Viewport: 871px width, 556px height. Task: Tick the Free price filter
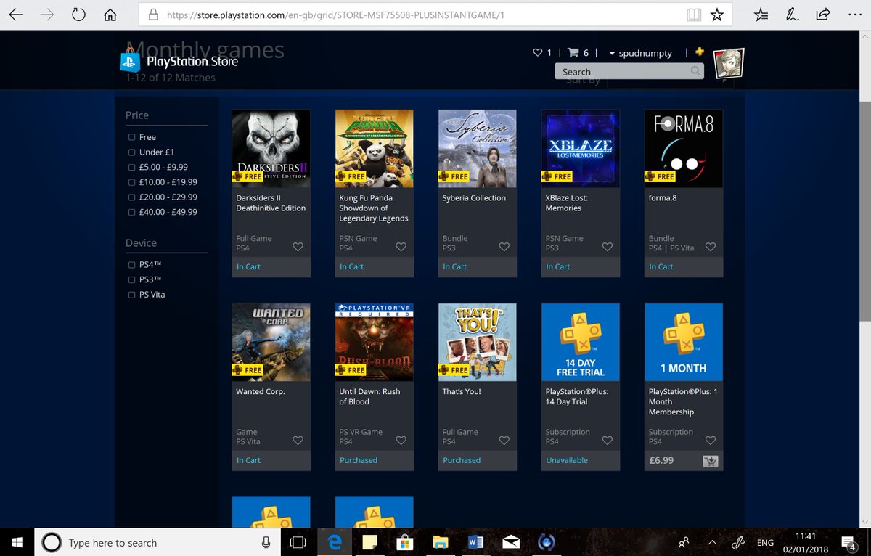[131, 137]
